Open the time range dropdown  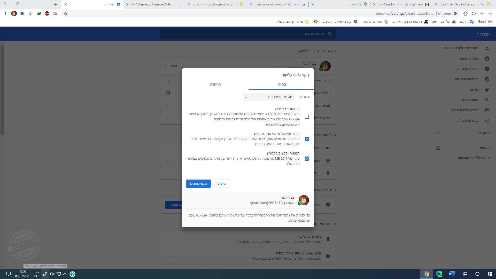point(268,97)
